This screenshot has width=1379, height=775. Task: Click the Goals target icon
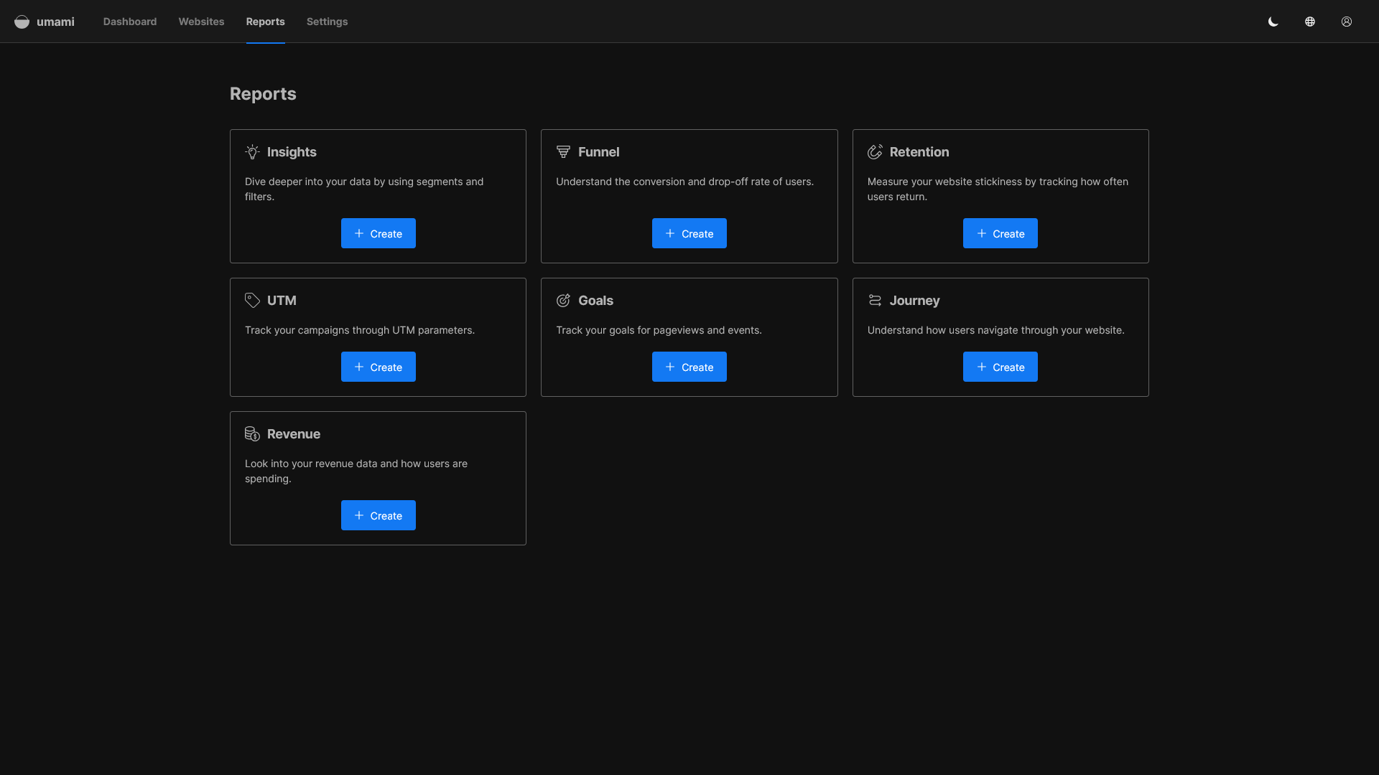(563, 301)
